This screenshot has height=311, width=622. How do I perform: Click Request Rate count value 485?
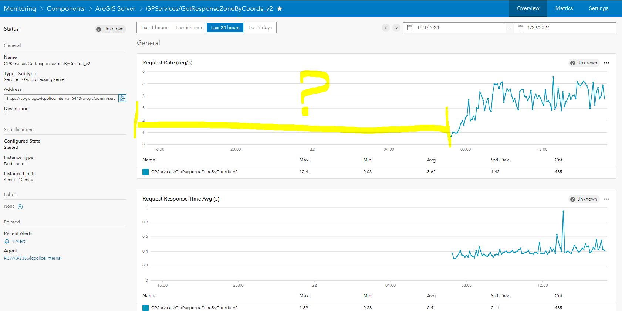(558, 172)
